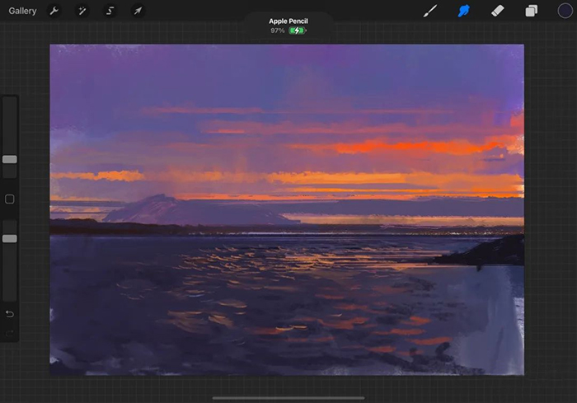Tap the home indicator bar at bottom

click(x=288, y=398)
